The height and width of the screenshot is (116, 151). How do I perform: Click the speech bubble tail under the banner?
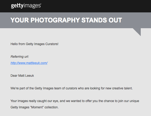[137, 32]
